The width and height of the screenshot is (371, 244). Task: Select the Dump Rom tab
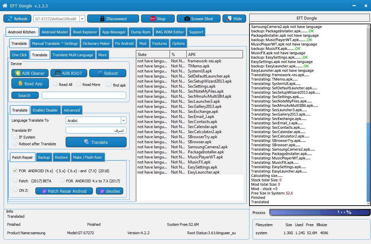140,32
